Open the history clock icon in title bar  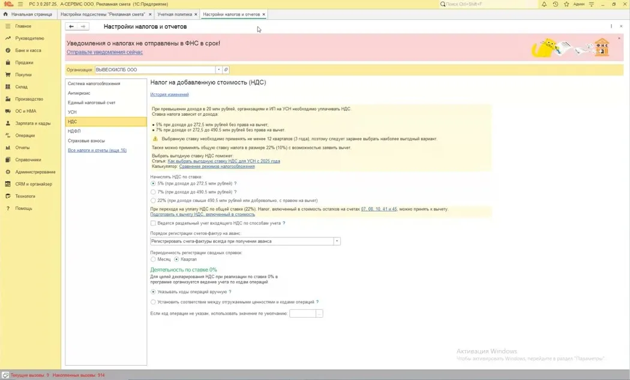pos(555,4)
